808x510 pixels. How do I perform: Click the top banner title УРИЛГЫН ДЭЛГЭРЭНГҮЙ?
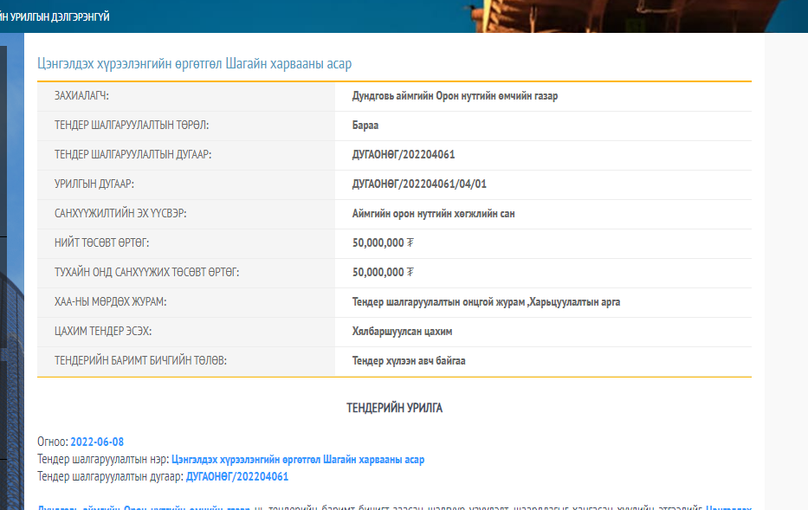(x=55, y=16)
